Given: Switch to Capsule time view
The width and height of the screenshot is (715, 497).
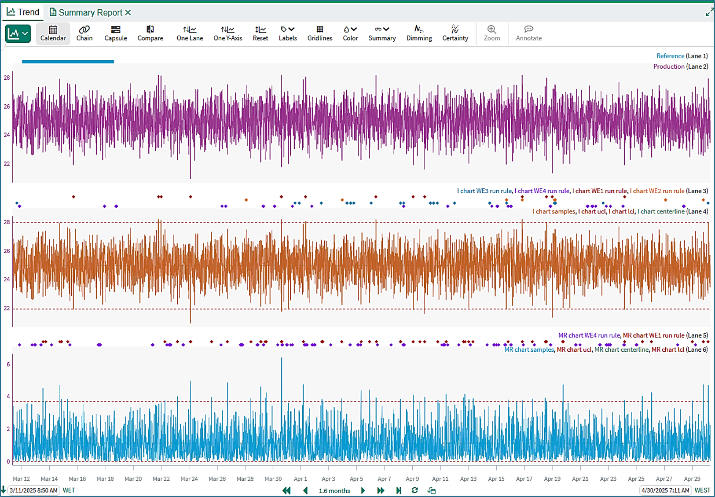Looking at the screenshot, I should click(x=116, y=33).
